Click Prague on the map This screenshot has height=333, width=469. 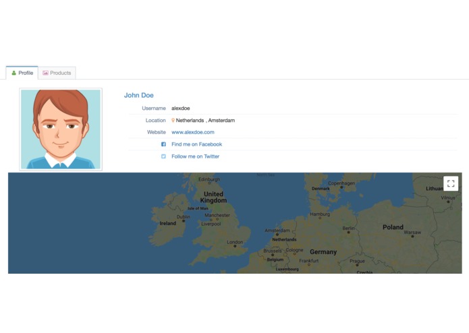(357, 261)
